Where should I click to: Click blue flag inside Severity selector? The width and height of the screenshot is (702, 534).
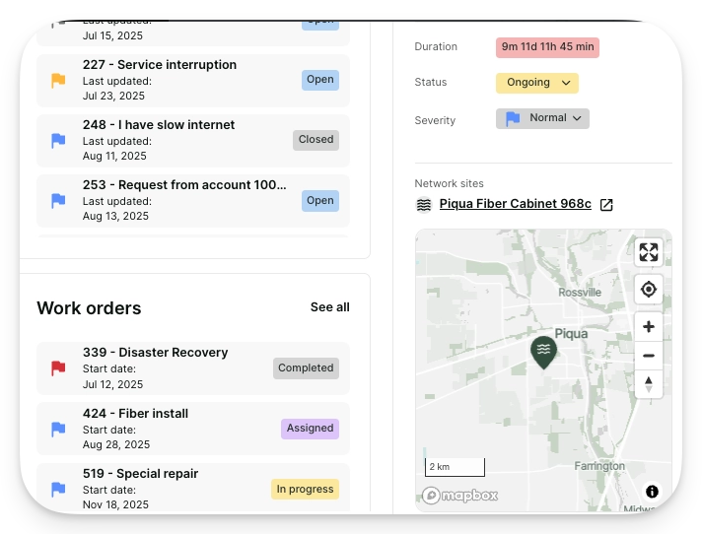pyautogui.click(x=513, y=118)
